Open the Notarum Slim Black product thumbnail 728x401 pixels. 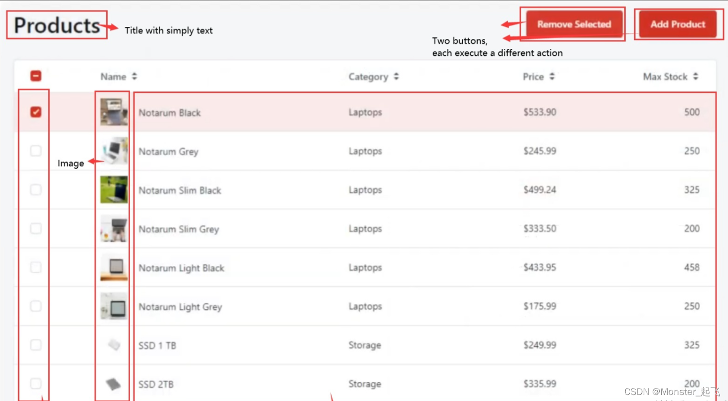click(x=114, y=190)
